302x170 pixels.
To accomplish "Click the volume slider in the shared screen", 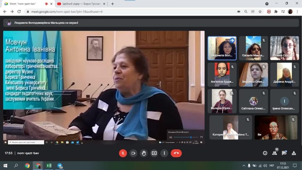I will tap(186, 137).
